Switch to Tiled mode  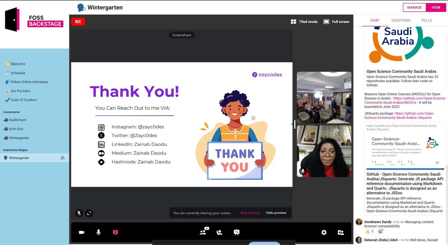coord(304,22)
